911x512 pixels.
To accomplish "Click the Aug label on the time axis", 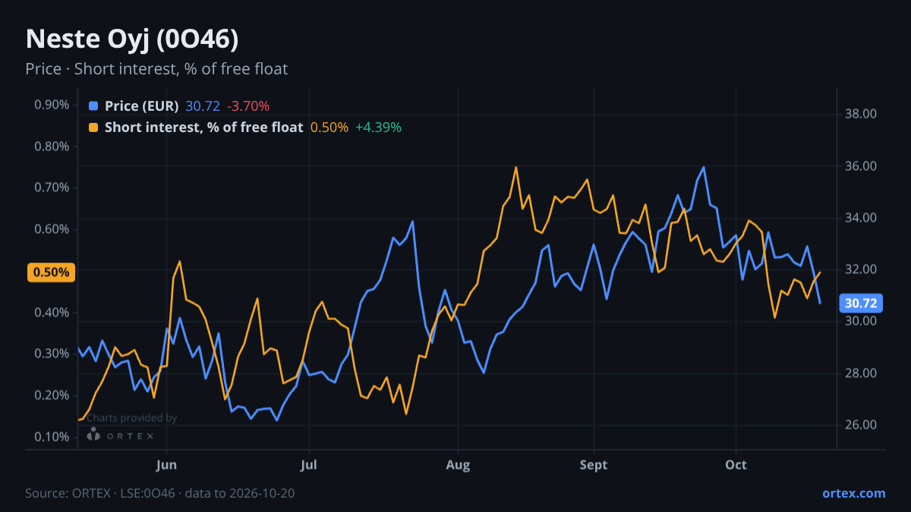I will (x=458, y=464).
